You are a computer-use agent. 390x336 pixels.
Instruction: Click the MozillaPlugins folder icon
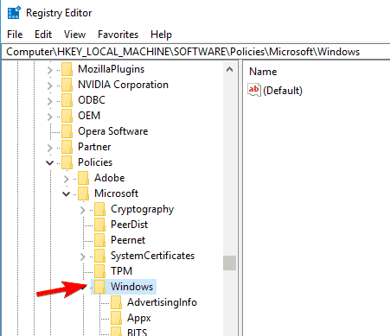[x=67, y=70]
